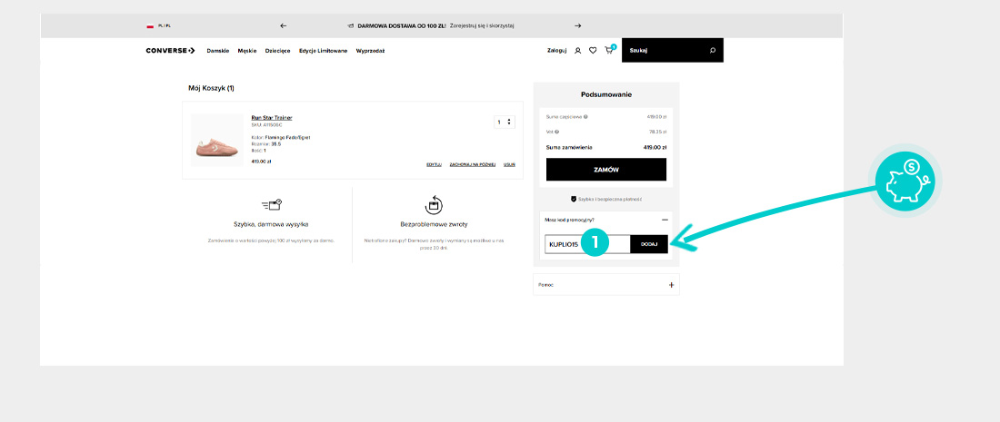The height and width of the screenshot is (422, 1000).
Task: Click the Zaloguj login link
Action: coord(556,51)
